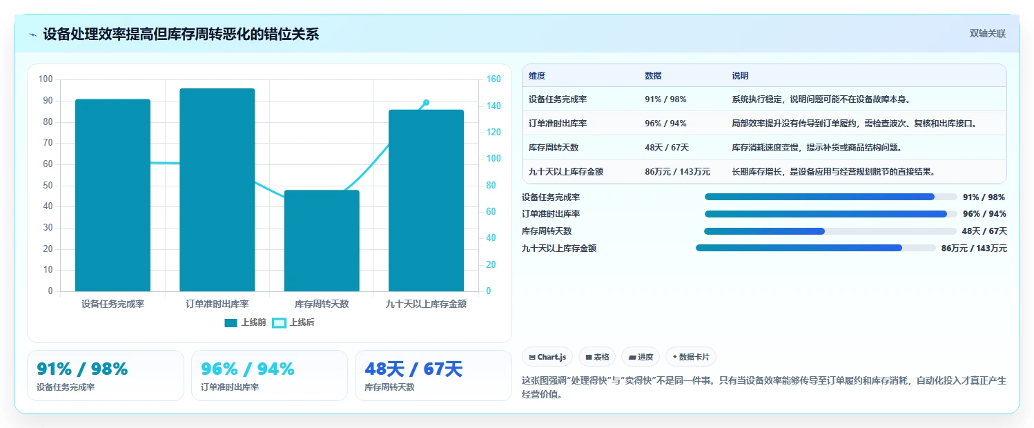Click the 订单准时出库率 progress bar
Viewport: 1034px width, 428px height.
click(830, 214)
